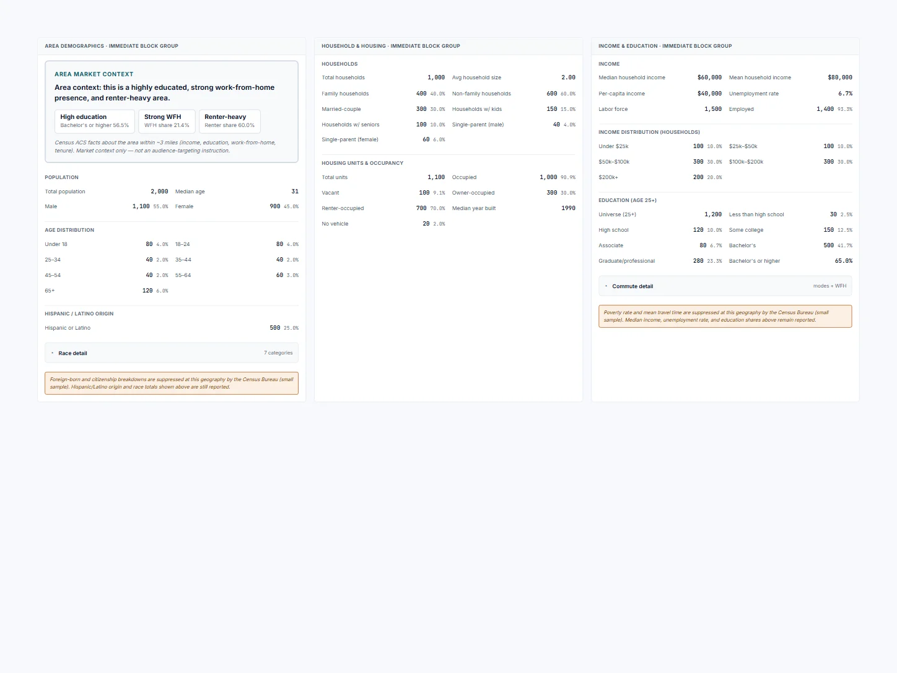Click the "Universe (25+)" label
The height and width of the screenshot is (673, 897).
617,214
